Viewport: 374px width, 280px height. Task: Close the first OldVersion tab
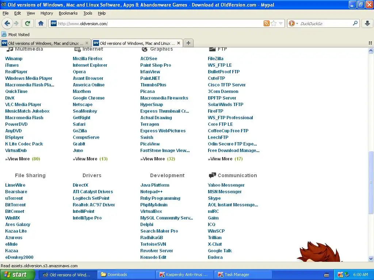[x=87, y=43]
